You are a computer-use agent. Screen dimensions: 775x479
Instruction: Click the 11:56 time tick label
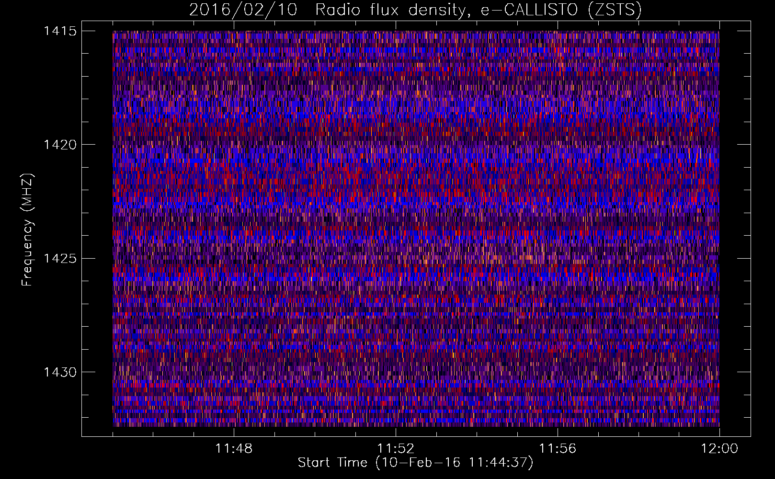point(558,449)
